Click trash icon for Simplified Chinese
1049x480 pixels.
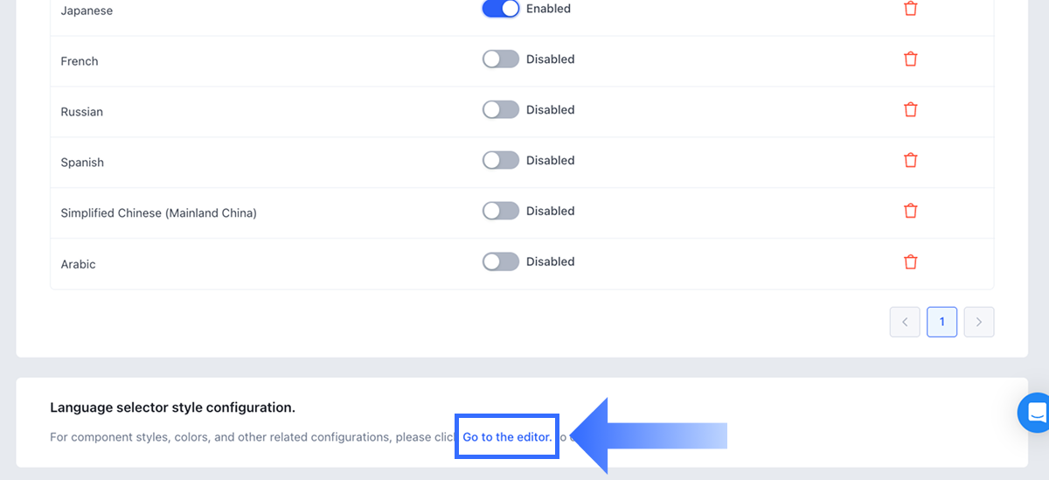[x=910, y=211]
